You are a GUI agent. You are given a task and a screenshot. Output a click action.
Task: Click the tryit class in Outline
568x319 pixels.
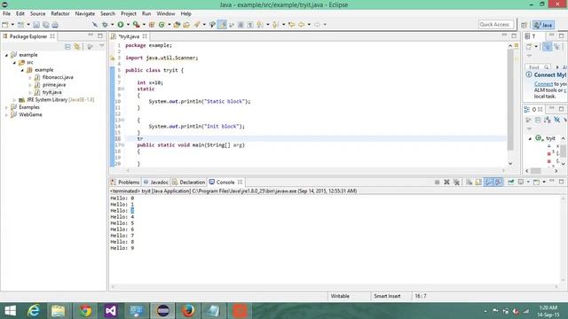point(550,138)
